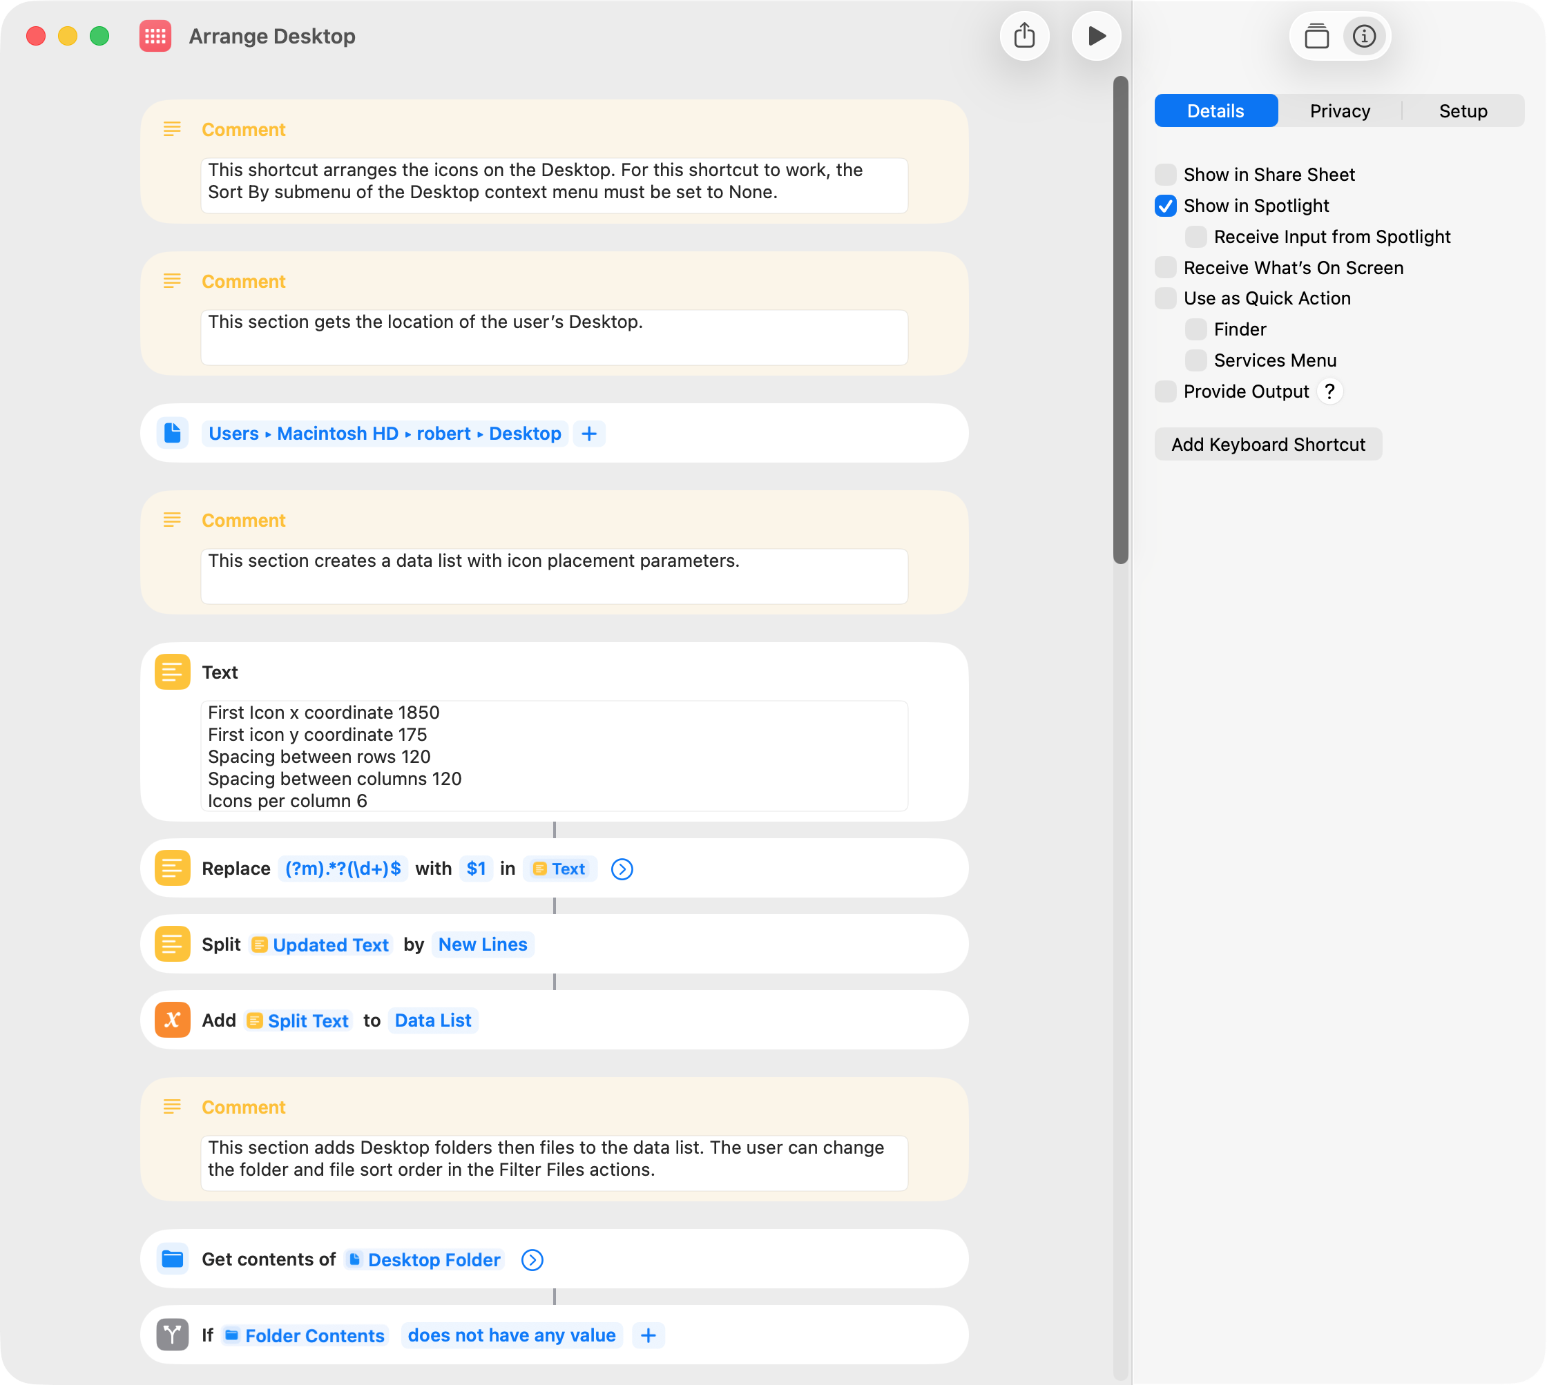1547x1385 pixels.
Task: Click the gray If action icon
Action: [x=172, y=1335]
